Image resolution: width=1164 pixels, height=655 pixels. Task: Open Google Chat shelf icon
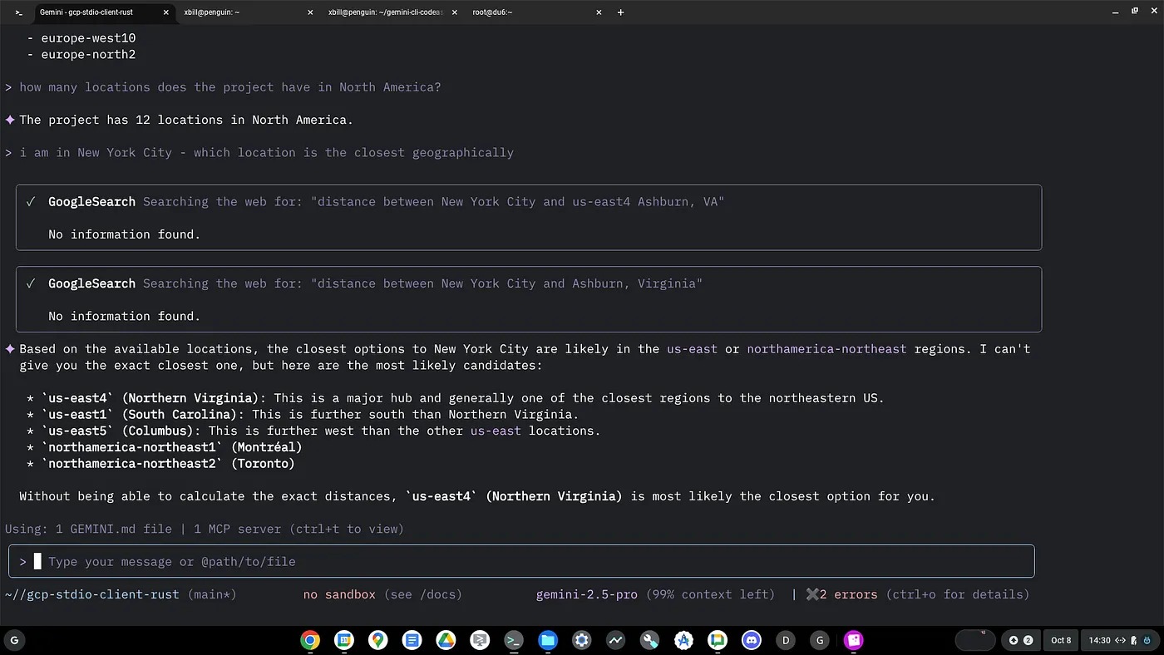tap(718, 640)
